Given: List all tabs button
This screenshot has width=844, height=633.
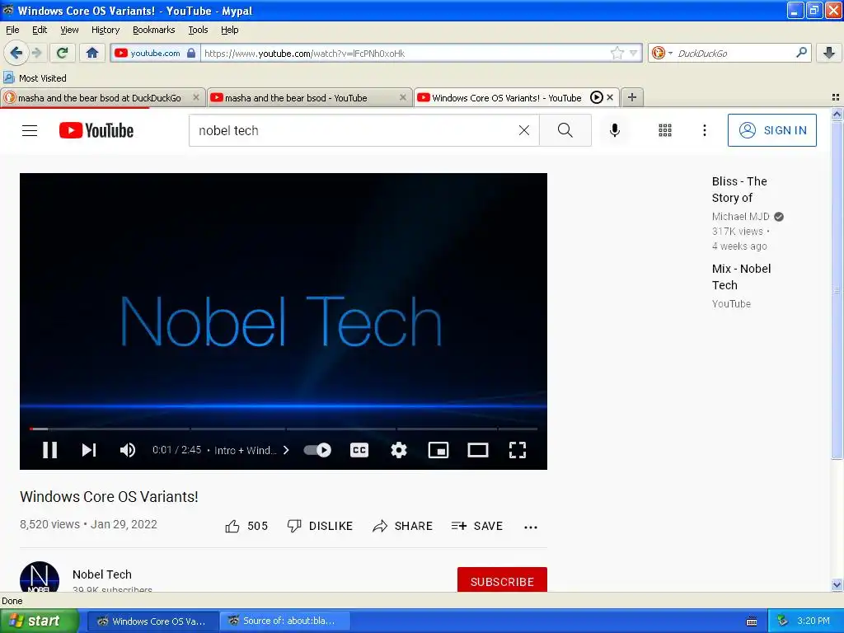Looking at the screenshot, I should pyautogui.click(x=836, y=97).
